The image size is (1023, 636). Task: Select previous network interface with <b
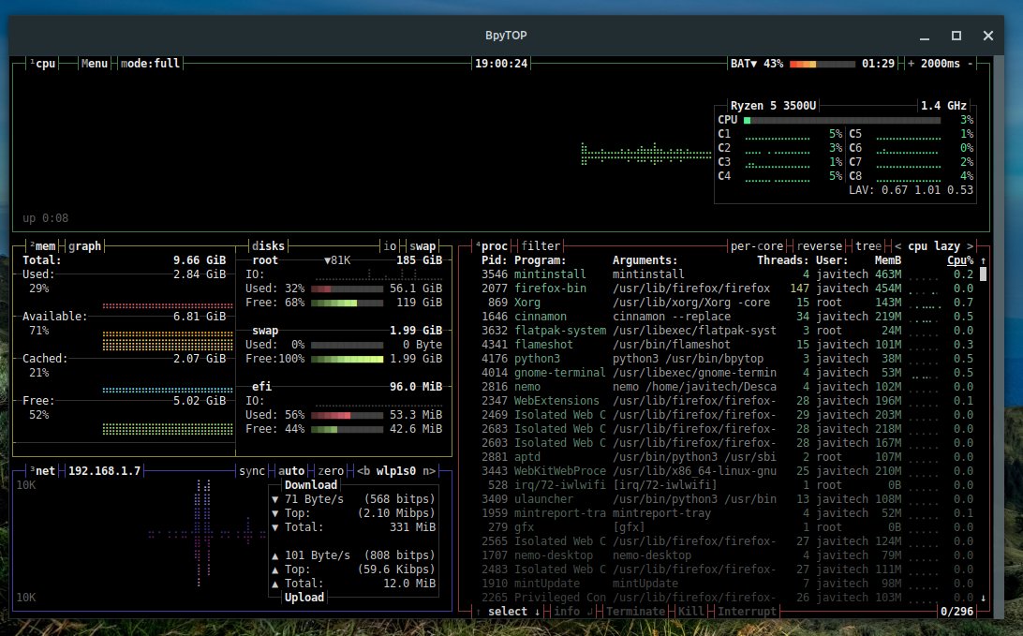point(363,471)
